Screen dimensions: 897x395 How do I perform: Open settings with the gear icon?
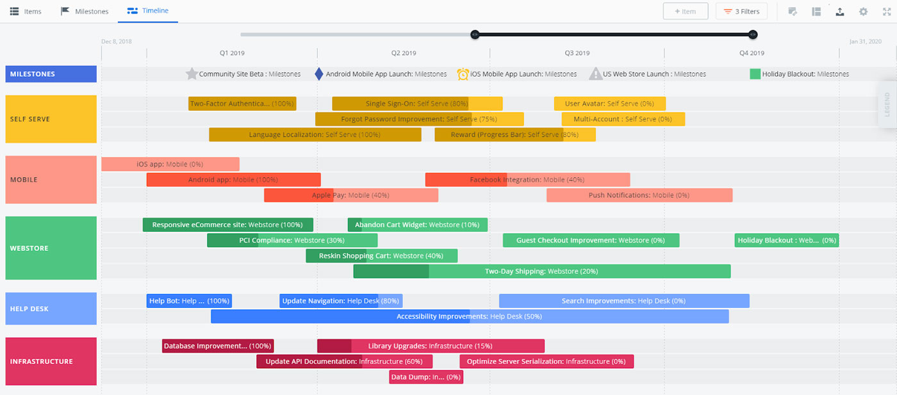tap(863, 12)
